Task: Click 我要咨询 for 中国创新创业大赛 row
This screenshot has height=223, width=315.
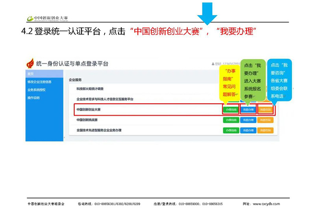Action: tap(265, 110)
